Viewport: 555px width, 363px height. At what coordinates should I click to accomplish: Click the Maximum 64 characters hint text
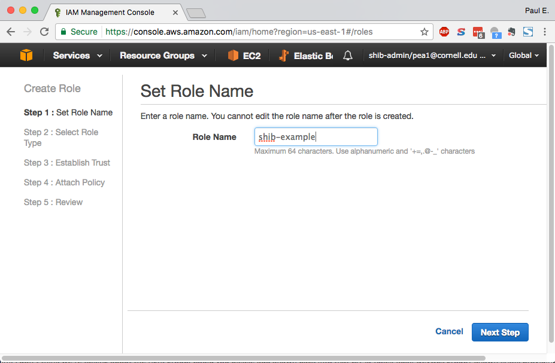(365, 151)
